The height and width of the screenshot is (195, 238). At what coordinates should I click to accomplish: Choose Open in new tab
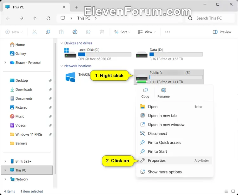pyautogui.click(x=175, y=116)
